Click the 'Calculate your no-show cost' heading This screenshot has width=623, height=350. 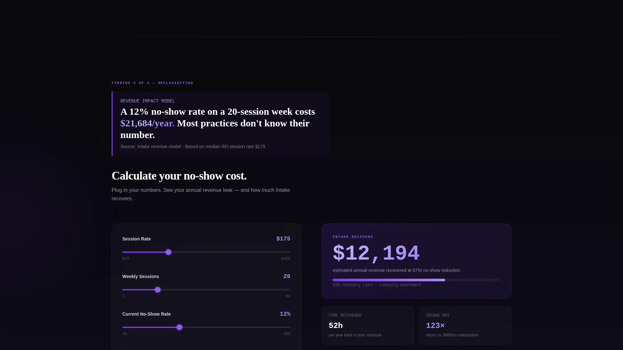click(x=179, y=176)
